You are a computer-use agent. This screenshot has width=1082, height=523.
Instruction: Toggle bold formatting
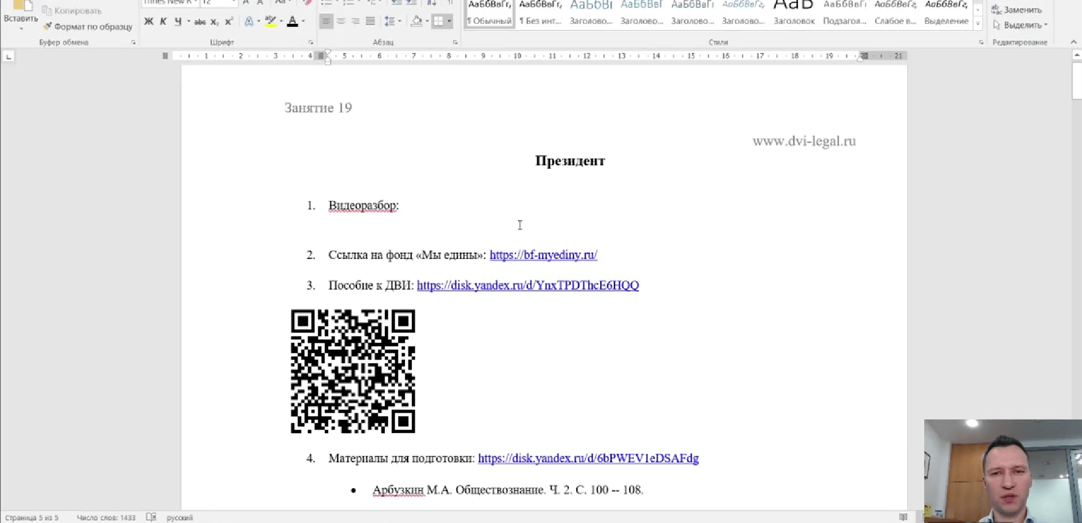149,22
